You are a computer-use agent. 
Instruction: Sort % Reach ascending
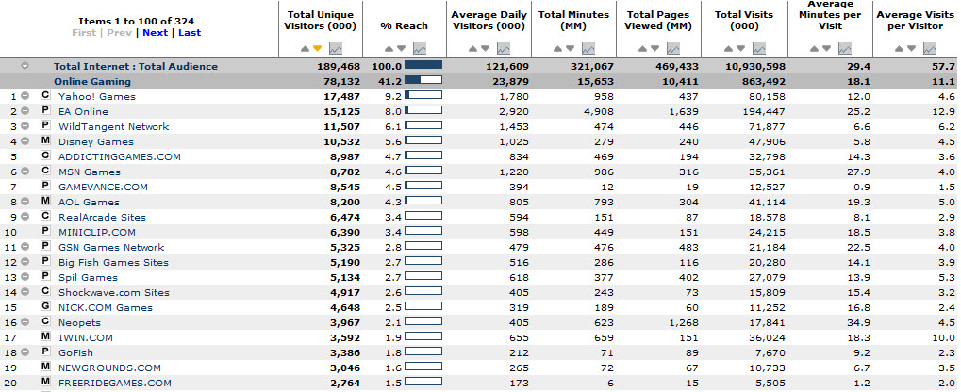(x=389, y=48)
